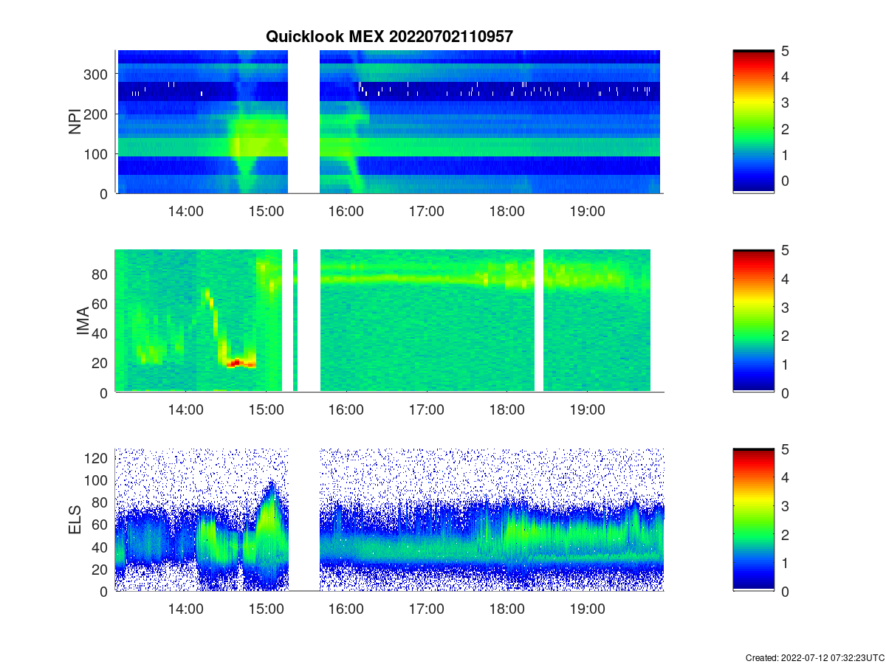
Task: Select the "IMA" y-axis label
Action: pyautogui.click(x=83, y=322)
